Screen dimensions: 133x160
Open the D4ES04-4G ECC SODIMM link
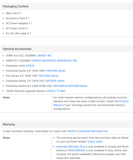39,61
